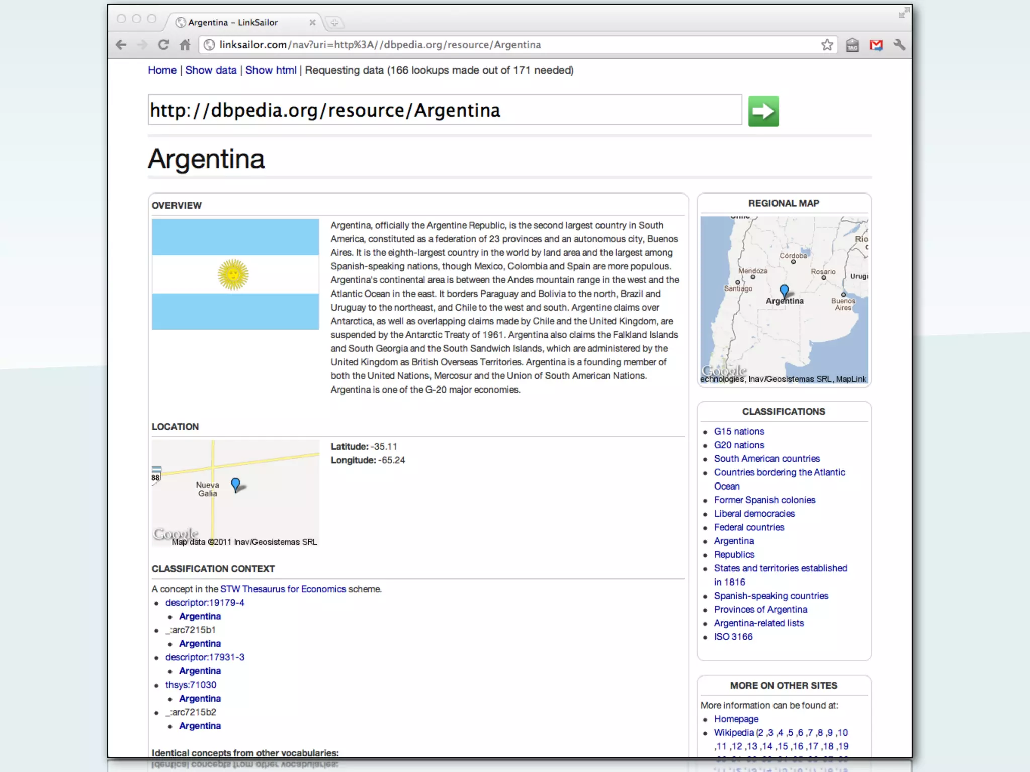Viewport: 1030px width, 772px height.
Task: Open G20 nations classification link
Action: tap(739, 445)
